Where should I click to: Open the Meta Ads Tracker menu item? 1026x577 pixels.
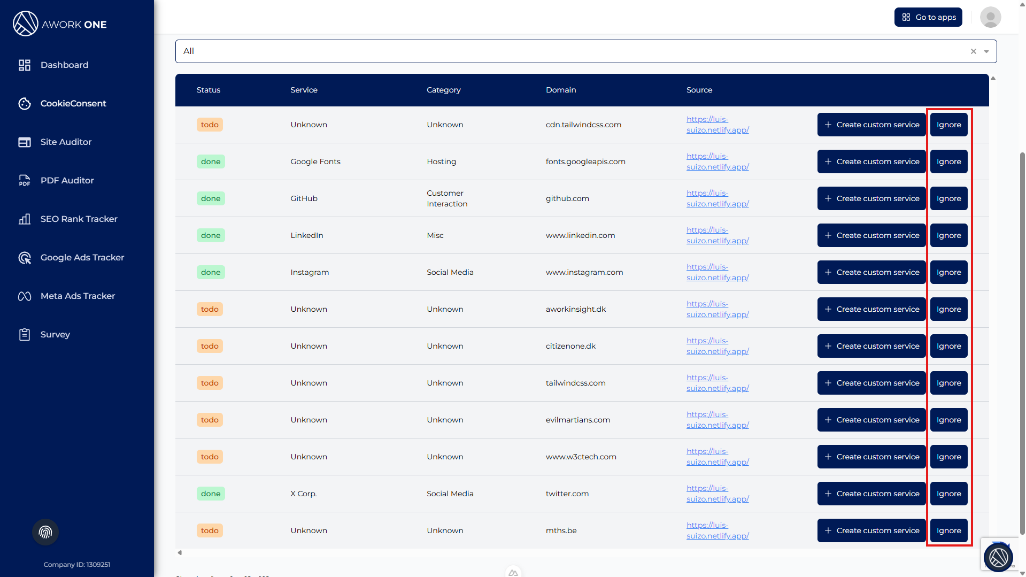coord(78,296)
